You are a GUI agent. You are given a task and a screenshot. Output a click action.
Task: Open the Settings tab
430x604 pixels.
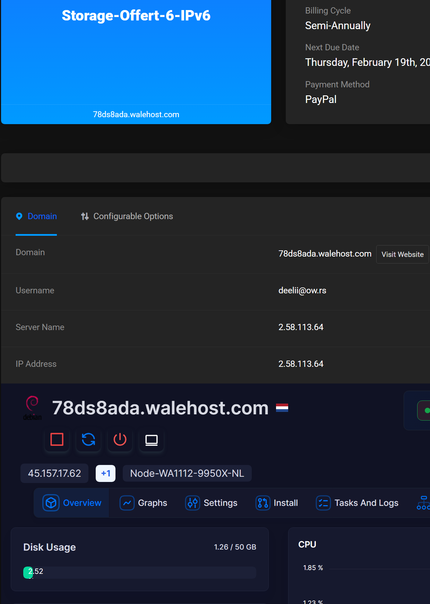point(212,503)
